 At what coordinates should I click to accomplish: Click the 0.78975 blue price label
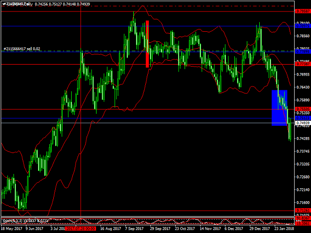303,26
